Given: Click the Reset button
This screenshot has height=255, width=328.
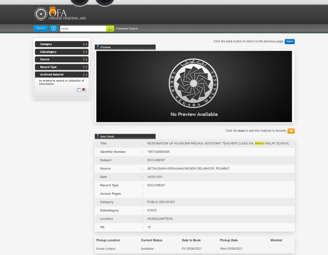Looking at the screenshot, I should click(41, 28).
